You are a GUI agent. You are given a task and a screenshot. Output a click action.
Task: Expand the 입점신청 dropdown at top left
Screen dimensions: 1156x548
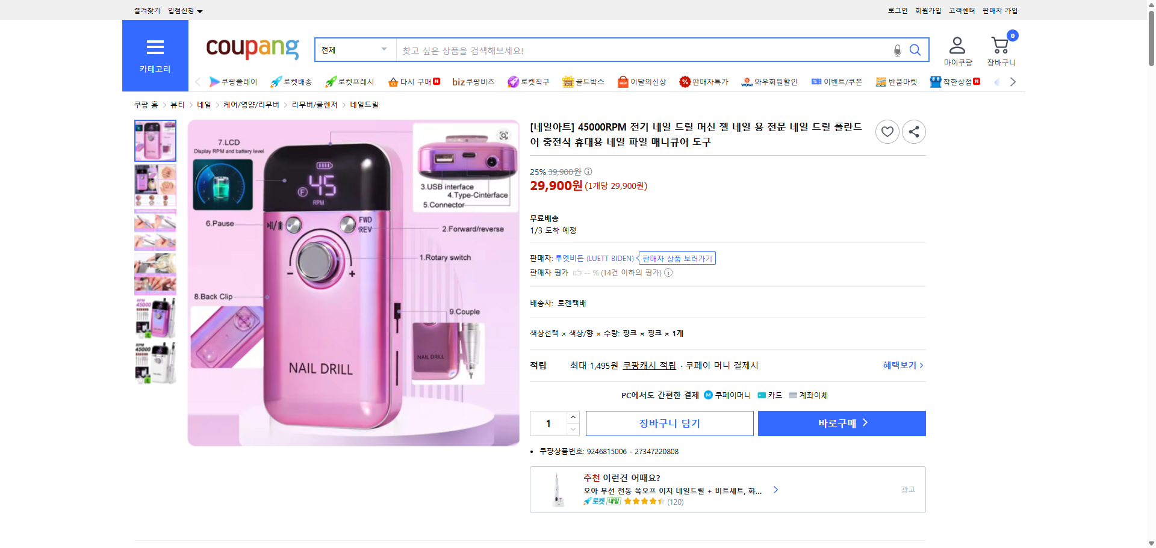click(x=184, y=10)
